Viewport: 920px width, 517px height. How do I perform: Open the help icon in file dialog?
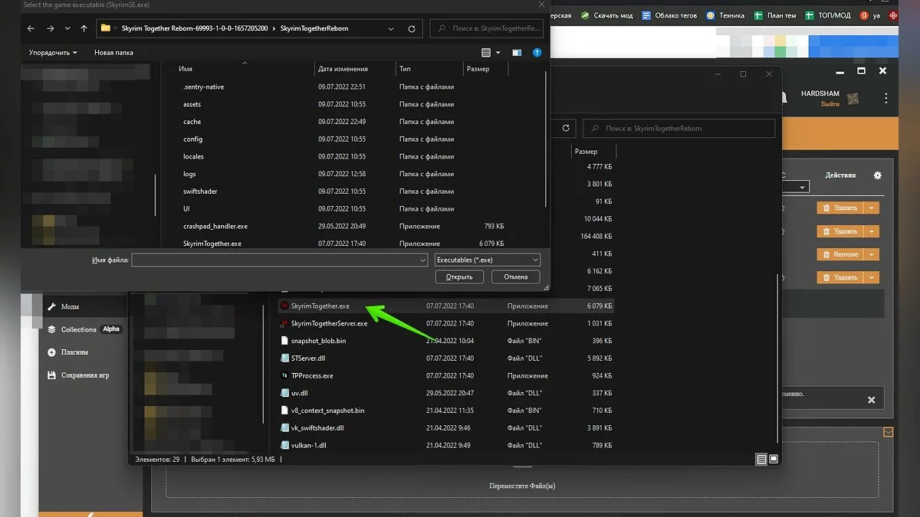537,53
